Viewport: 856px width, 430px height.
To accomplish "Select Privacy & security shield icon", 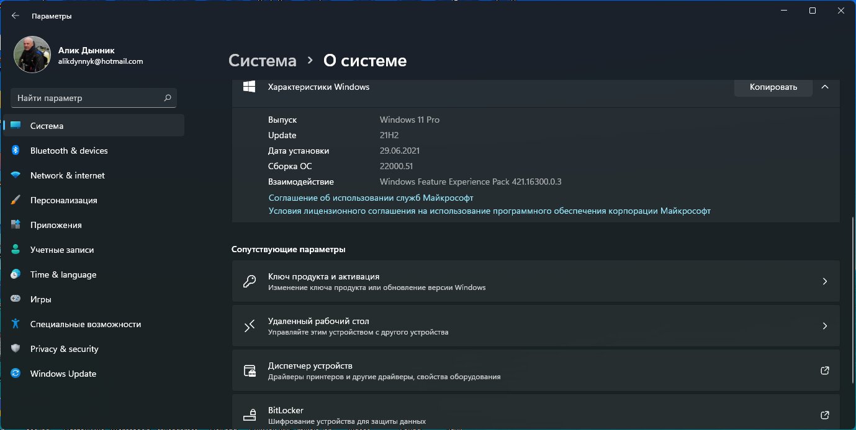I will coord(16,349).
